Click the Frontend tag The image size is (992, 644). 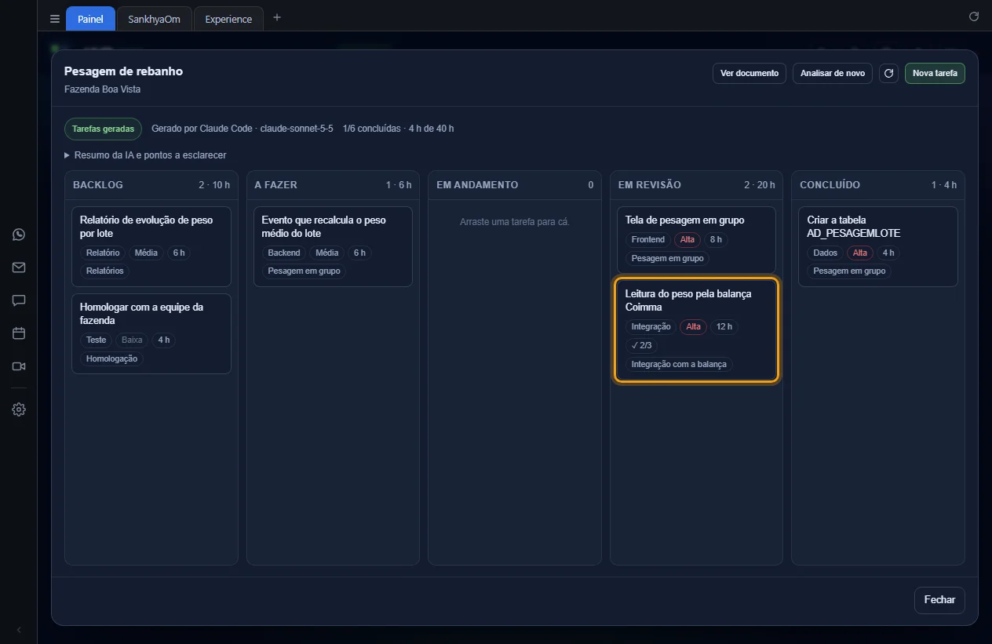(648, 239)
